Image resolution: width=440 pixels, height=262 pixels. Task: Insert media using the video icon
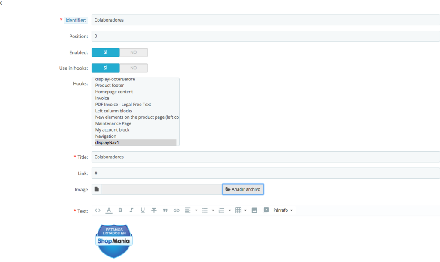point(266,210)
